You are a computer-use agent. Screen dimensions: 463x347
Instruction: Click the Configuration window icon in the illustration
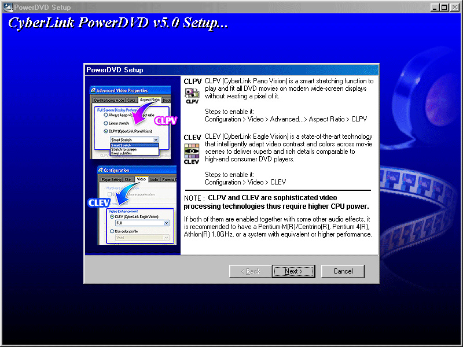click(101, 170)
